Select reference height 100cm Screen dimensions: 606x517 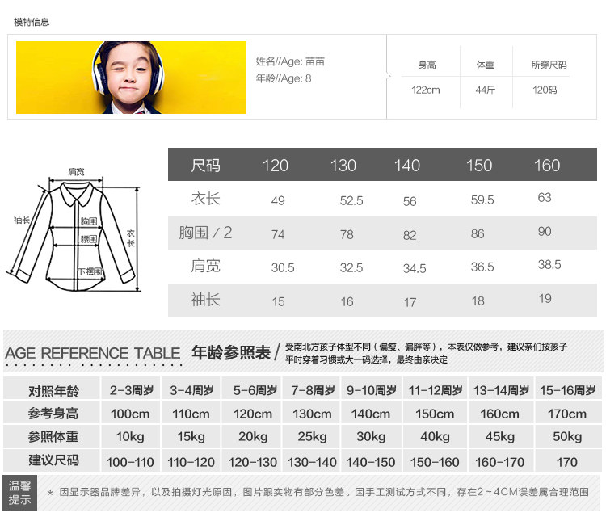(x=130, y=414)
